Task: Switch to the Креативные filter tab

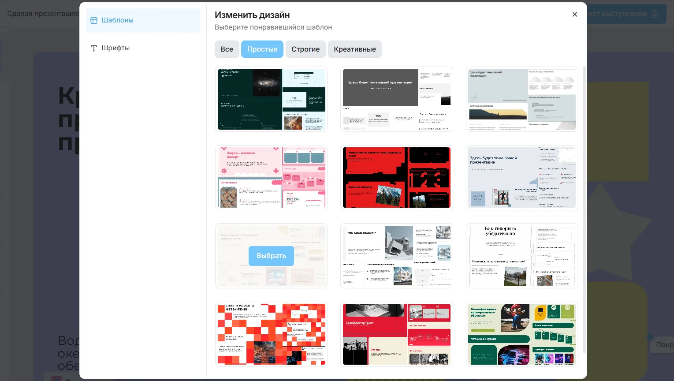Action: 354,49
